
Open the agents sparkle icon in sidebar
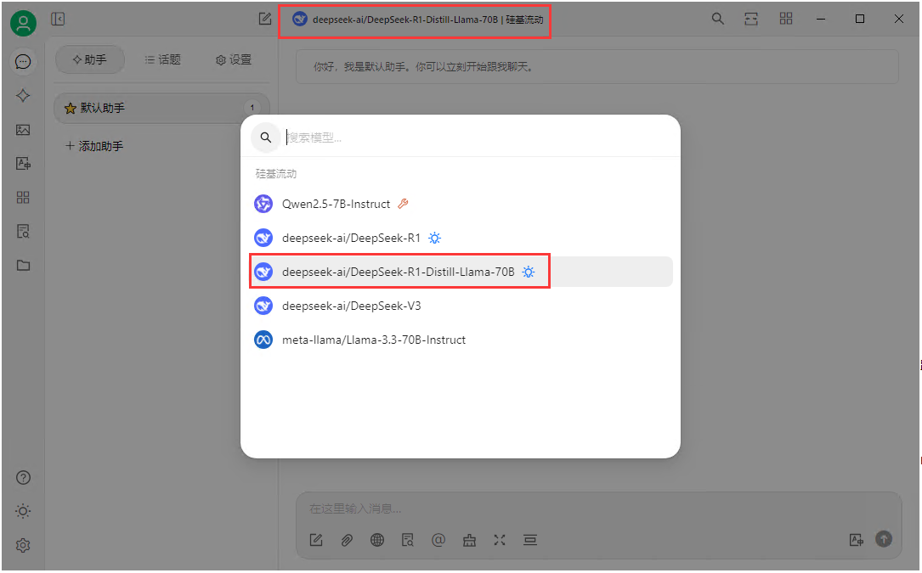tap(23, 95)
